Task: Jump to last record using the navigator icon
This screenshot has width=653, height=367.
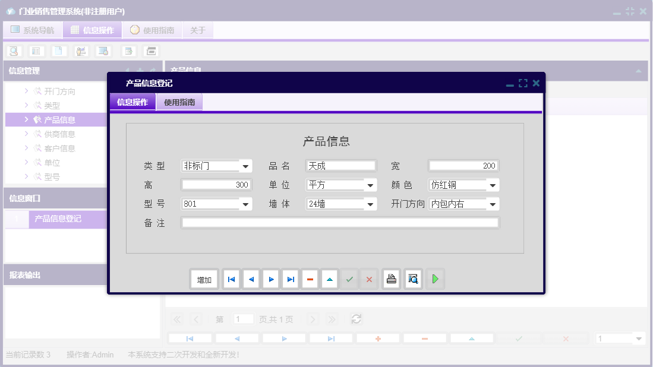Action: (x=290, y=279)
